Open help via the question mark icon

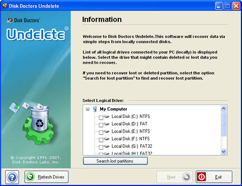tap(12, 177)
